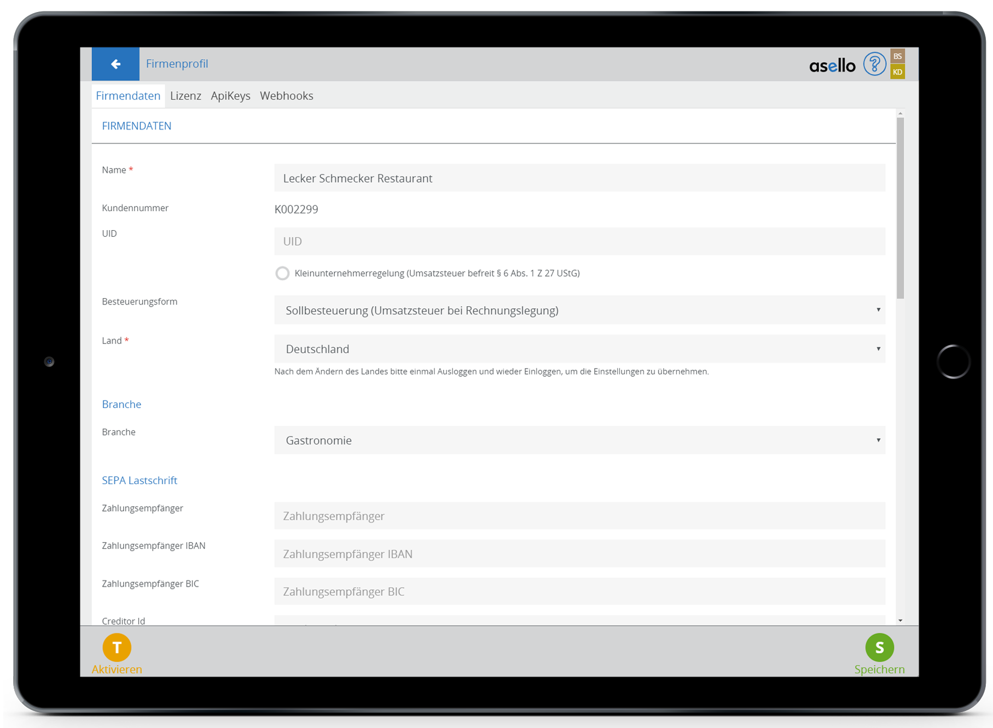Switch to the Lizenz tab

tap(185, 96)
